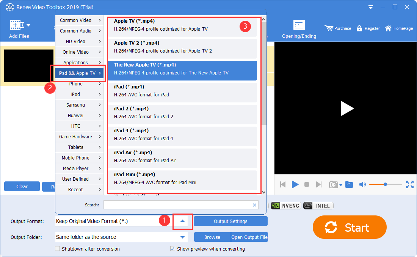The image size is (417, 257).
Task: Collapse the Output Format dropdown arrow
Action: click(x=183, y=221)
